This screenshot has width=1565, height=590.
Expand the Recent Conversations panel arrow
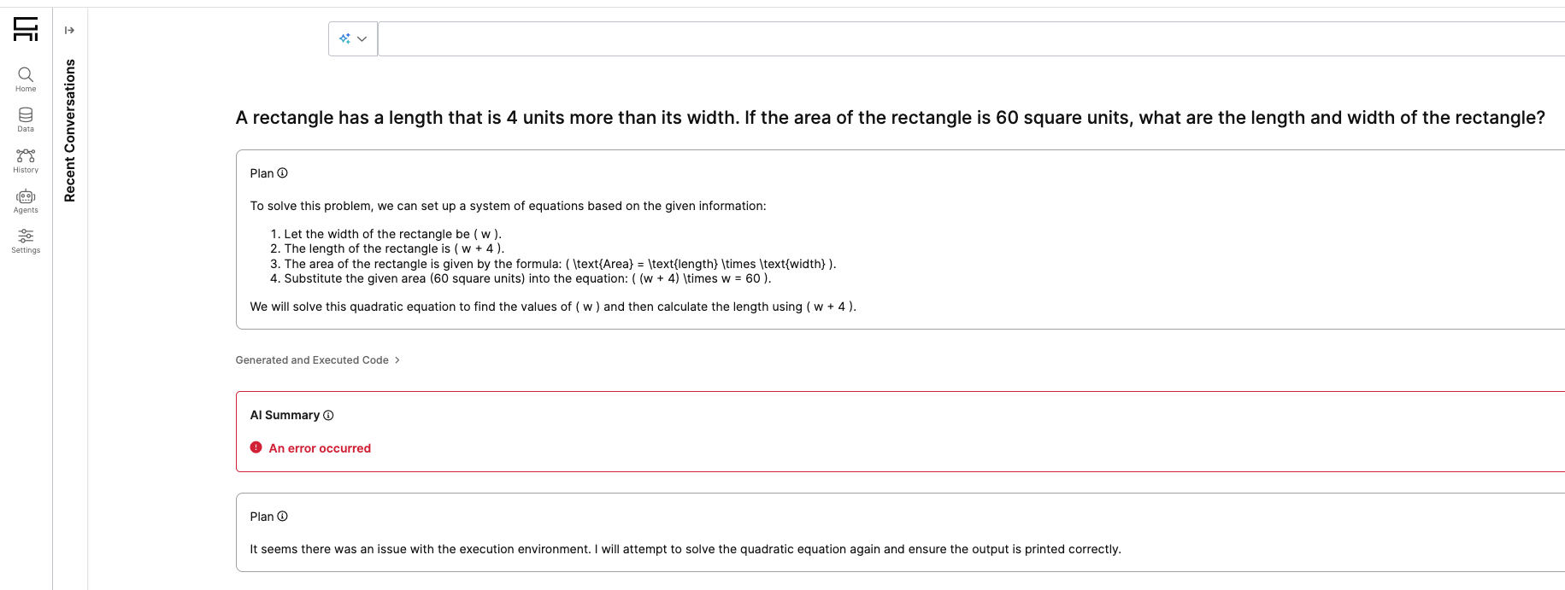point(70,31)
